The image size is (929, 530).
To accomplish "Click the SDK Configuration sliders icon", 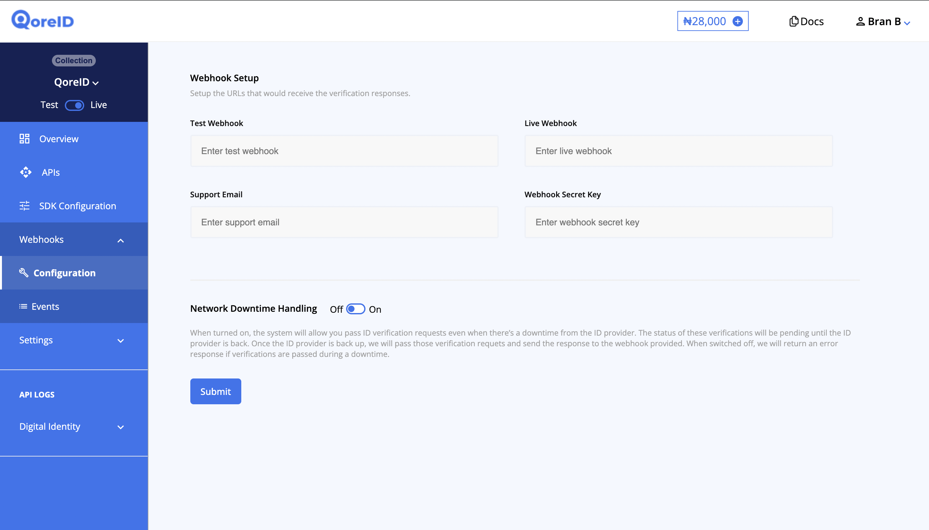I will (25, 206).
